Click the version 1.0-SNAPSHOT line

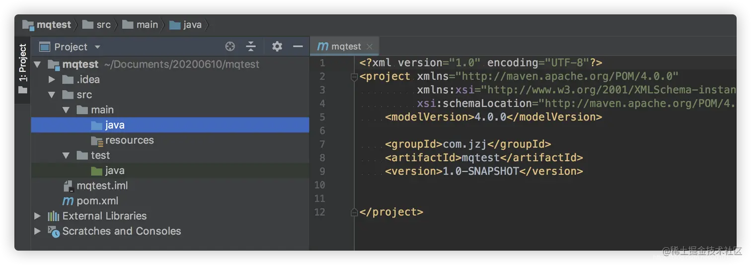[x=484, y=171]
